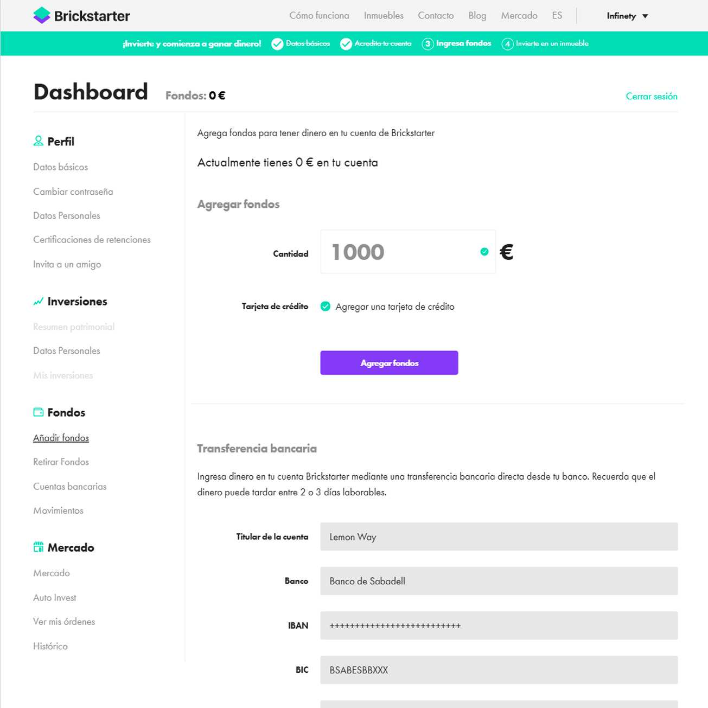The height and width of the screenshot is (708, 708).
Task: Click the Brickstarter logo icon
Action: pos(41,16)
